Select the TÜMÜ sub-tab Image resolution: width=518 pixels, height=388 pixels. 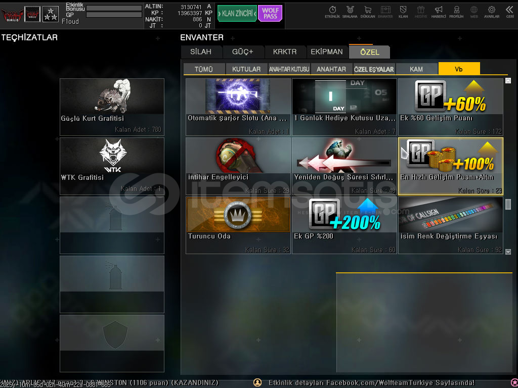[x=204, y=69]
